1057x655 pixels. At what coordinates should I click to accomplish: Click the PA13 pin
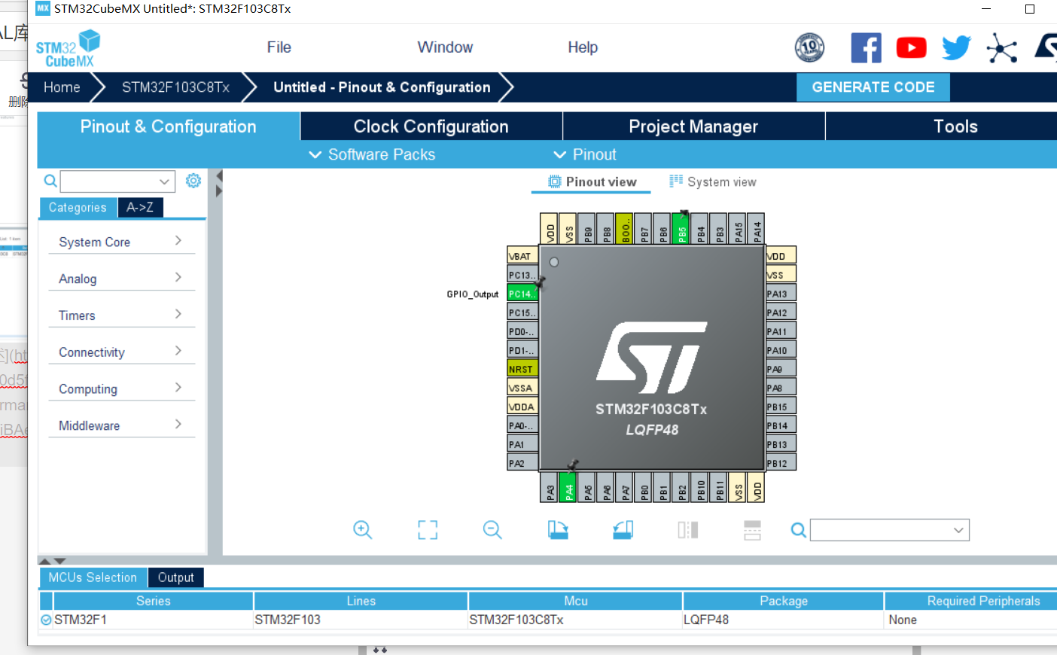781,294
